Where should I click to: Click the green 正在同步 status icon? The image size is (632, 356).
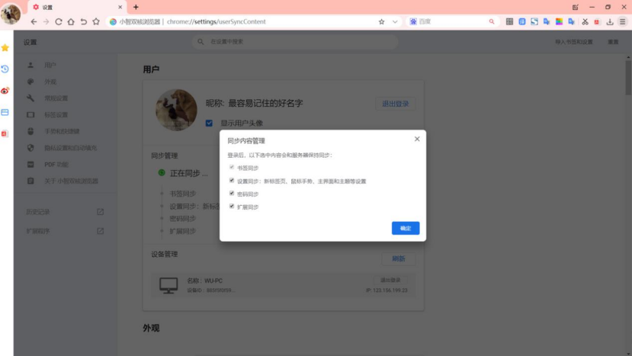coord(162,173)
